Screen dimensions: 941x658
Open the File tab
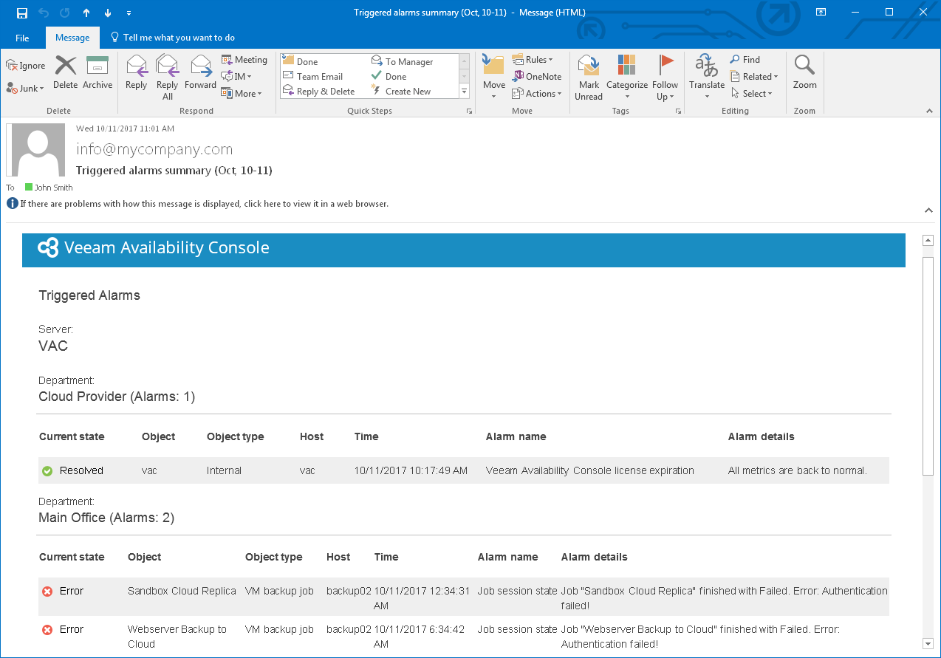22,38
